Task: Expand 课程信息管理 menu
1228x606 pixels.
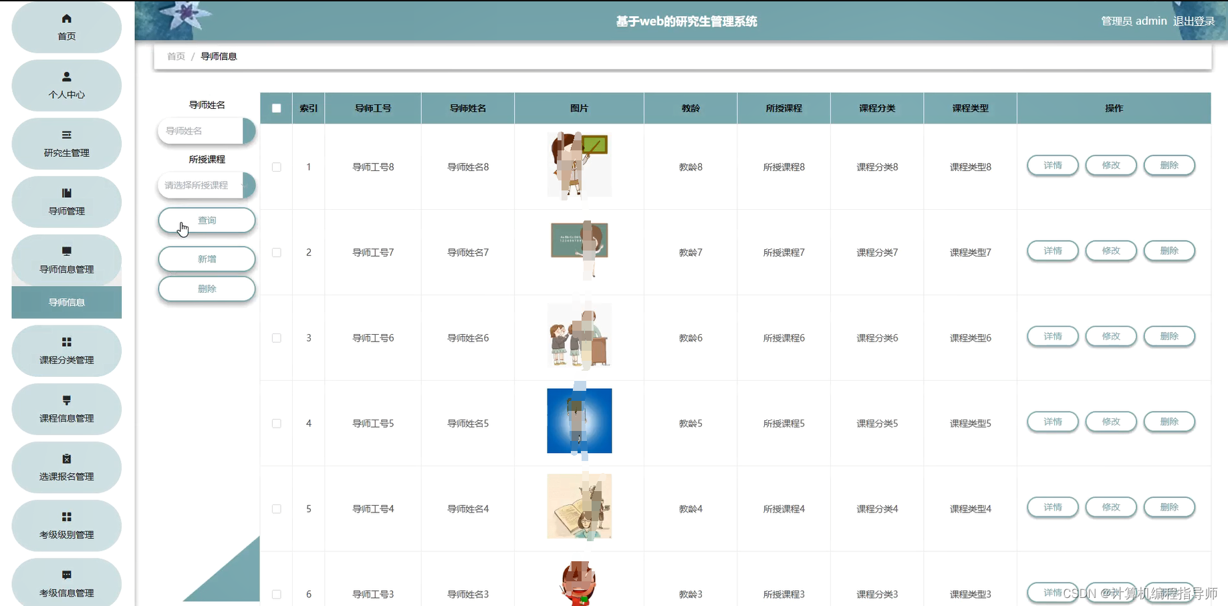Action: click(66, 409)
